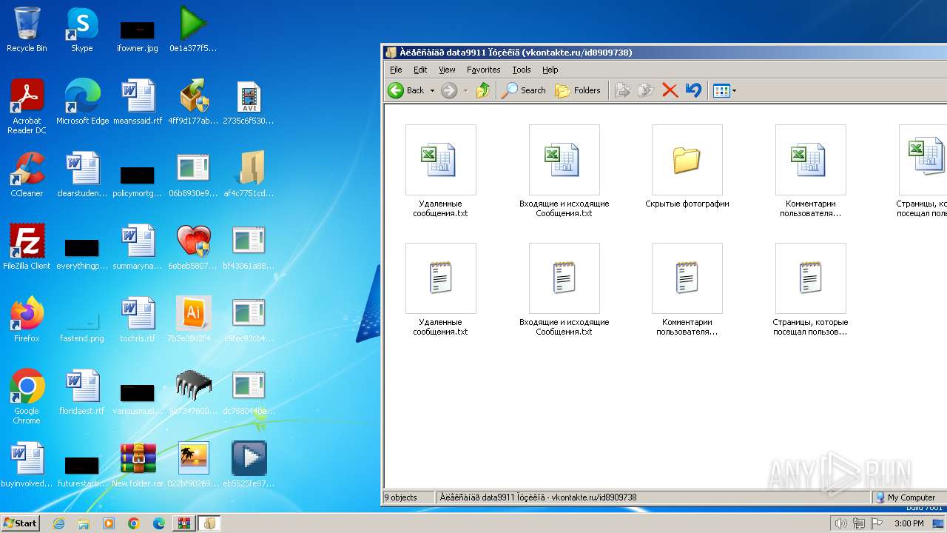947x533 pixels.
Task: Select the 7b3e20d2f4 Illustrator file icon
Action: 193,320
